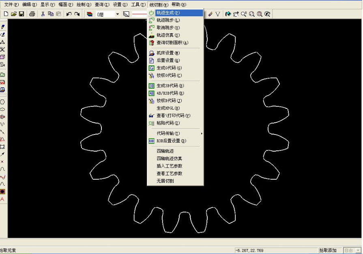This screenshot has height=254, width=363.
Task: Click the Open file folder icon
Action: point(14,14)
